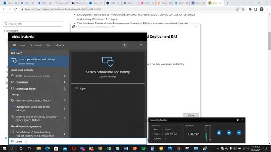Open the new browser tab button
Image resolution: width=271 pixels, height=152 pixels.
(227, 3)
